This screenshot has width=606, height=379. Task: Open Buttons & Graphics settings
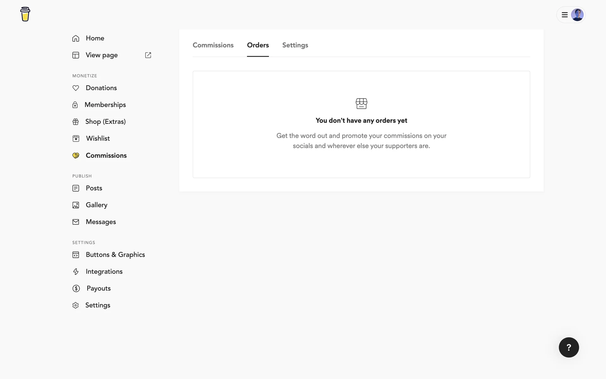click(x=115, y=255)
